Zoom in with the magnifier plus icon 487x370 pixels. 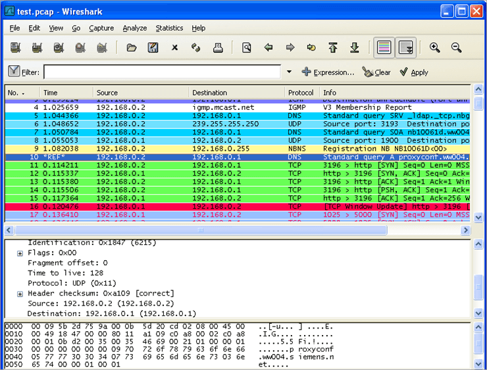tap(434, 47)
